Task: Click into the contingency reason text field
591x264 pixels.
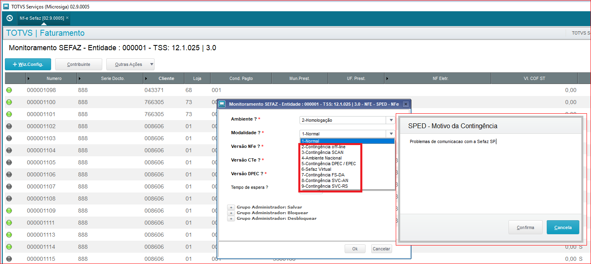Action: 490,173
